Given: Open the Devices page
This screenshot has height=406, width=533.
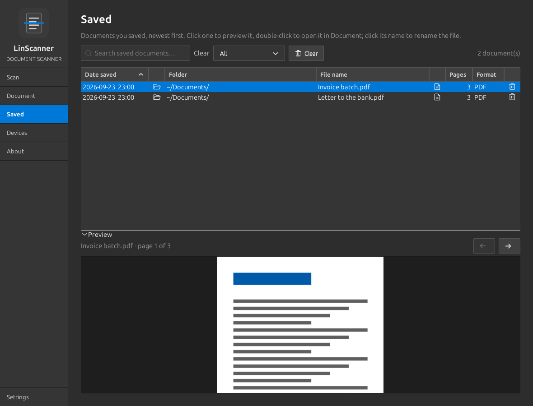Looking at the screenshot, I should click(x=34, y=133).
